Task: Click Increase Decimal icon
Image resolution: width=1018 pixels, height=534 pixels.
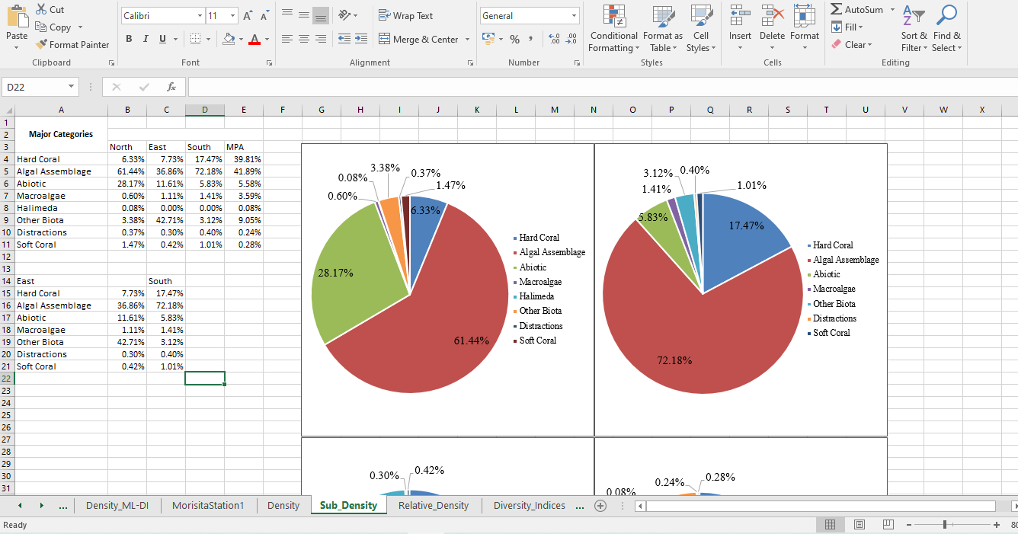Action: click(554, 39)
